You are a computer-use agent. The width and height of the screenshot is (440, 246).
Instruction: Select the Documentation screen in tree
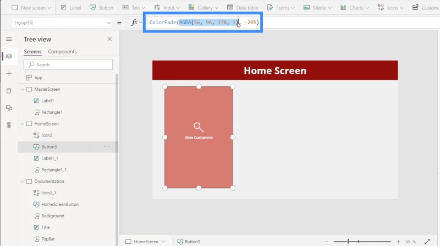coord(49,181)
